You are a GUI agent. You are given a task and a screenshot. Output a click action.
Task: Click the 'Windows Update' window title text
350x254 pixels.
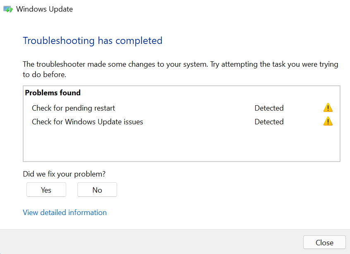[x=44, y=9]
